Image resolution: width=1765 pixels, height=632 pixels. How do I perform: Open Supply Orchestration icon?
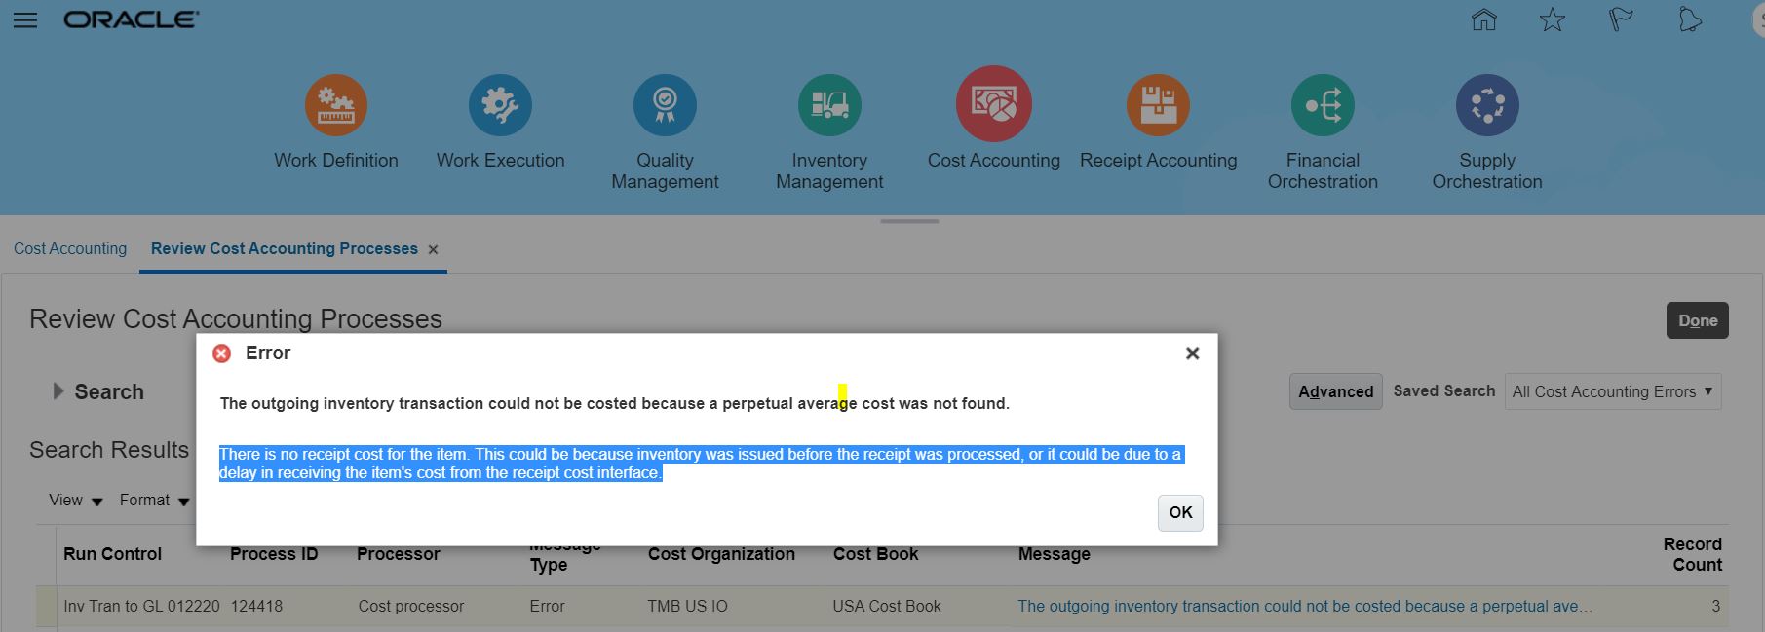point(1487,105)
